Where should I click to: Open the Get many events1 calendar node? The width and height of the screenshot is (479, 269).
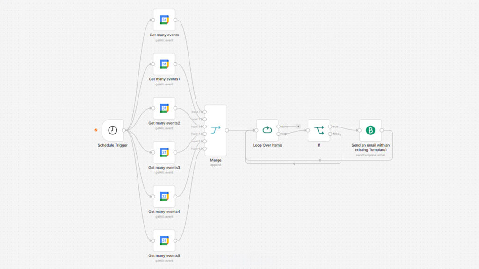coord(164,64)
